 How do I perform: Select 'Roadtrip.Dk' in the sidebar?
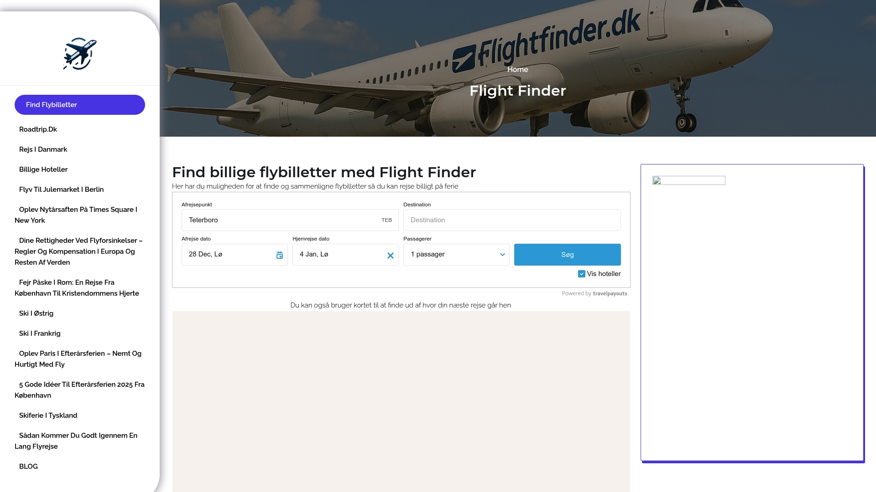(37, 129)
